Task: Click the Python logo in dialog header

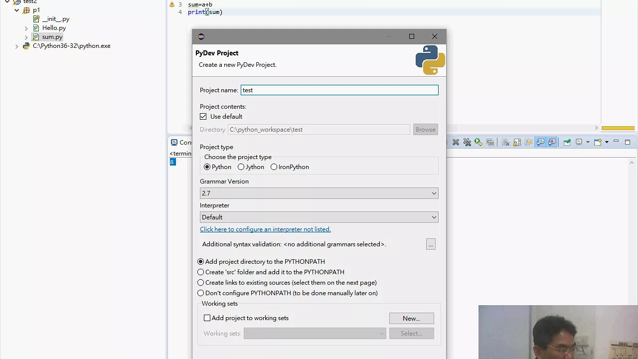Action: tap(430, 60)
